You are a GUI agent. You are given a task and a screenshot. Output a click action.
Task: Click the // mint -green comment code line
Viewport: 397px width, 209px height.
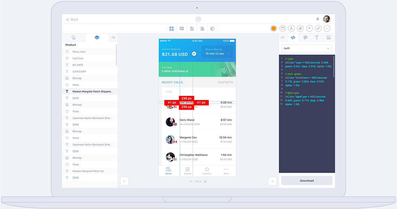(293, 74)
